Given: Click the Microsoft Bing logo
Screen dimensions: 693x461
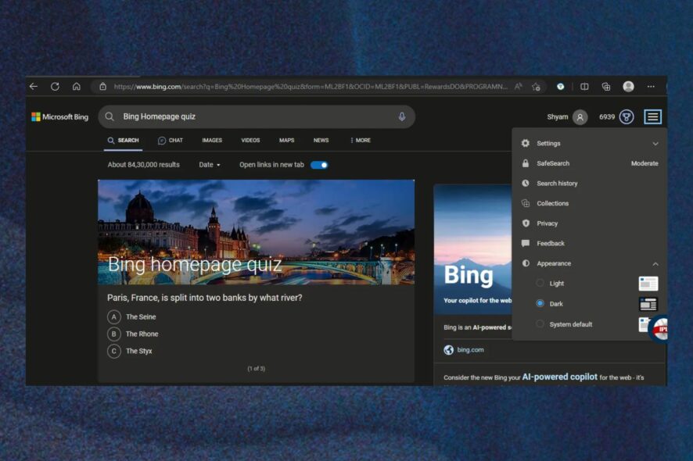Looking at the screenshot, I should click(60, 116).
